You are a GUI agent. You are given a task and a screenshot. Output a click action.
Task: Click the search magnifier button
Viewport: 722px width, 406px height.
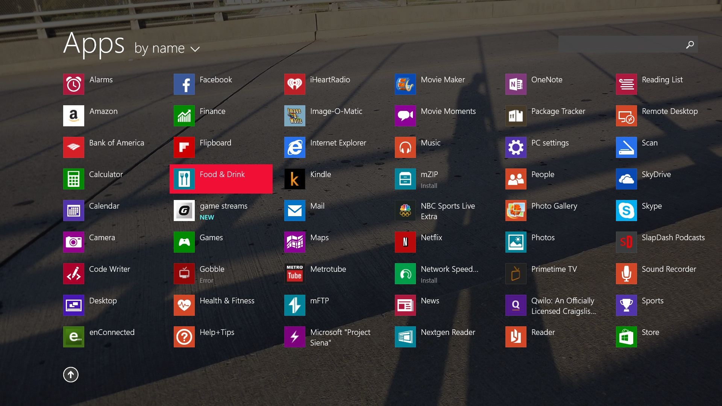pos(690,44)
